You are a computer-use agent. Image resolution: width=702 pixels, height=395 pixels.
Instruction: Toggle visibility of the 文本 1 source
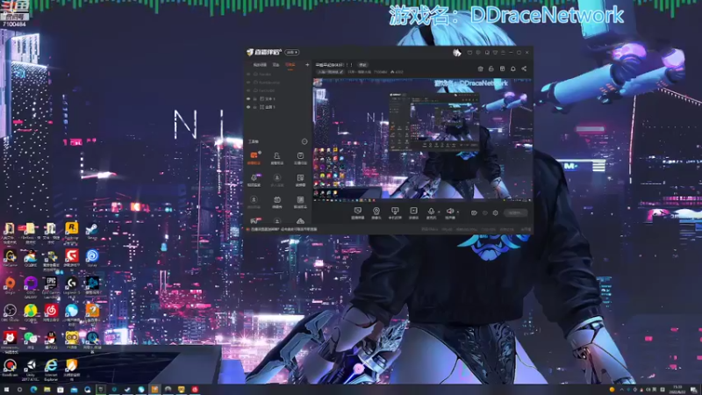pos(248,99)
